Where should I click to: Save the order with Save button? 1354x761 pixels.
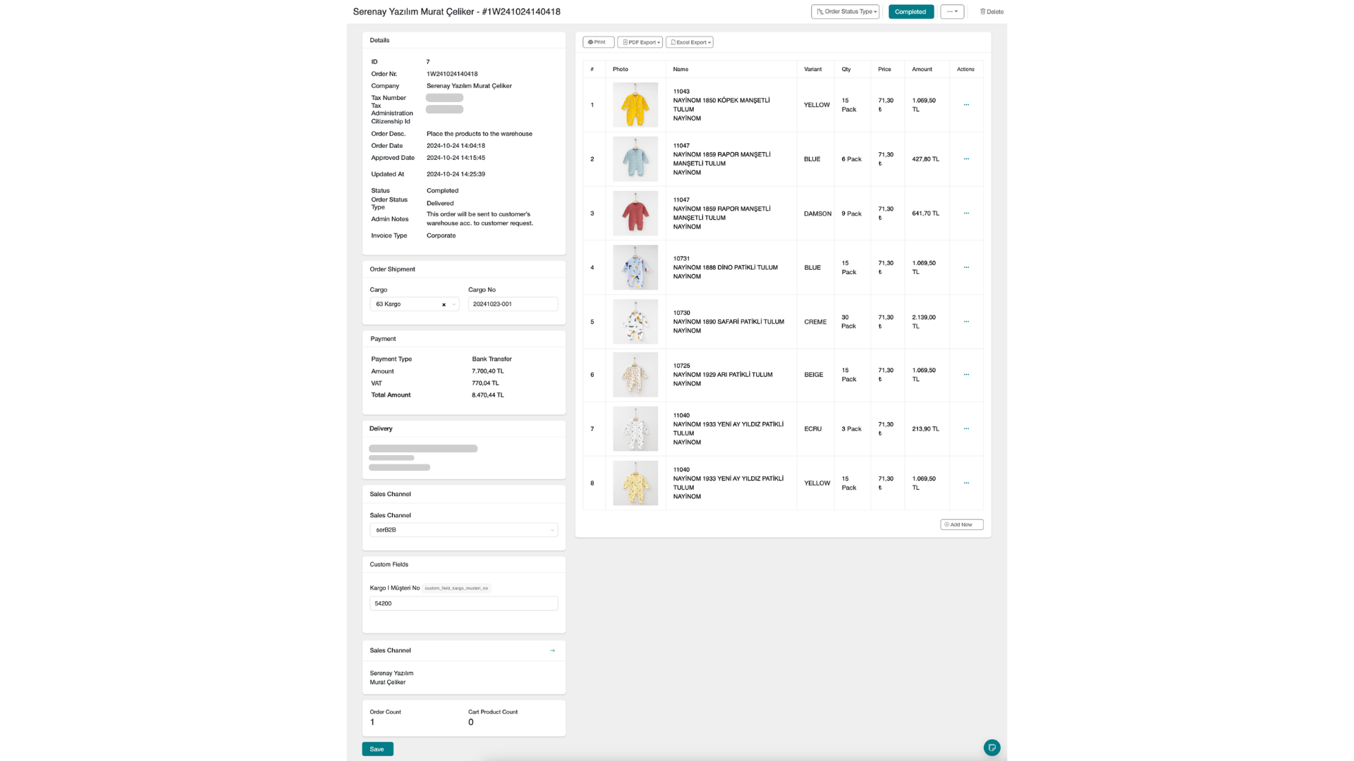tap(377, 749)
